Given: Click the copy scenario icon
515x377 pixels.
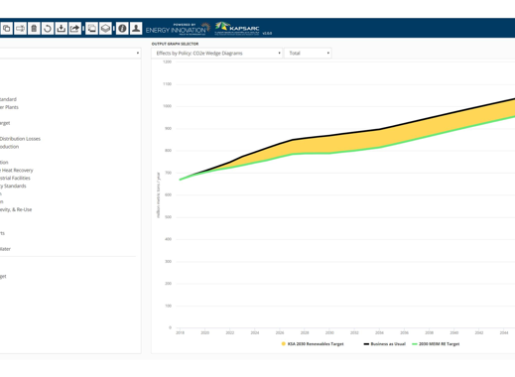Looking at the screenshot, I should click(7, 29).
